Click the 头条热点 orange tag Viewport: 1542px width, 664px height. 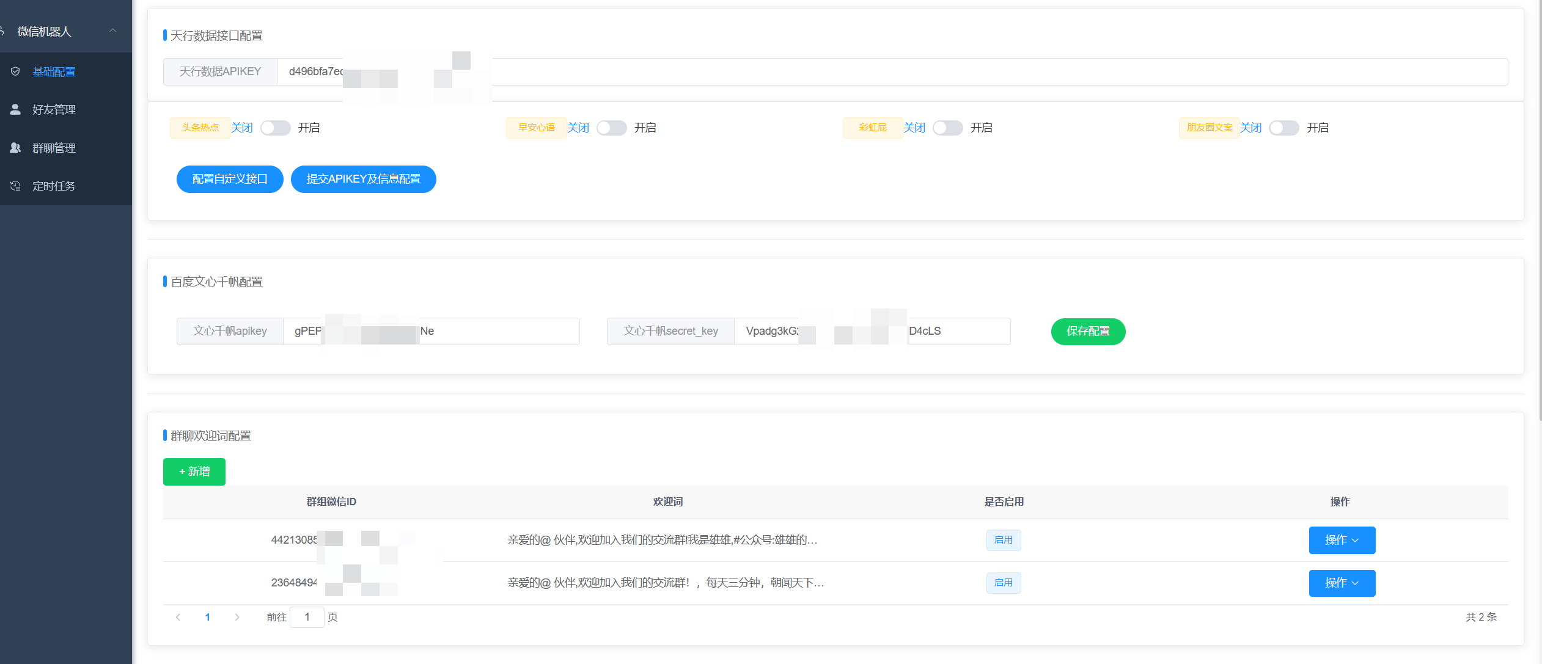click(x=200, y=128)
